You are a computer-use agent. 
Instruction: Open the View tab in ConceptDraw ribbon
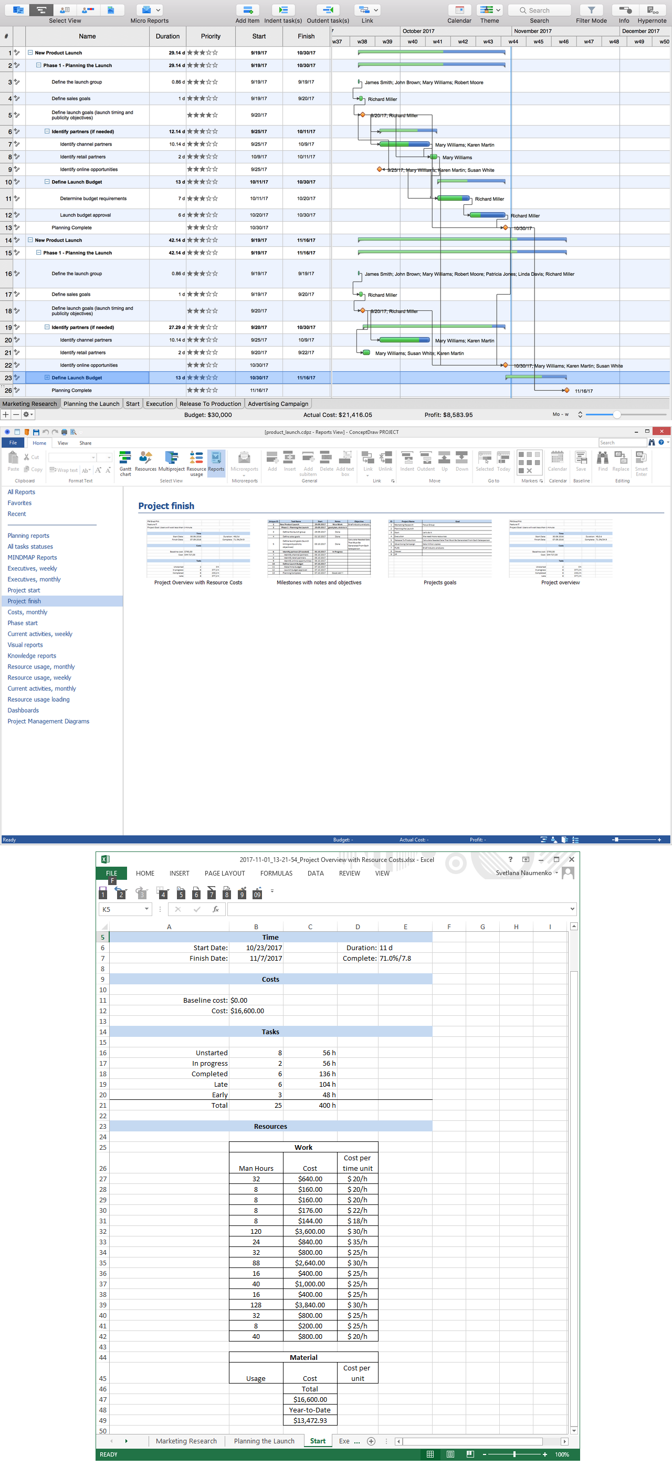[62, 443]
